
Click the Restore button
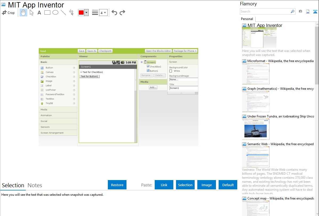(x=117, y=185)
